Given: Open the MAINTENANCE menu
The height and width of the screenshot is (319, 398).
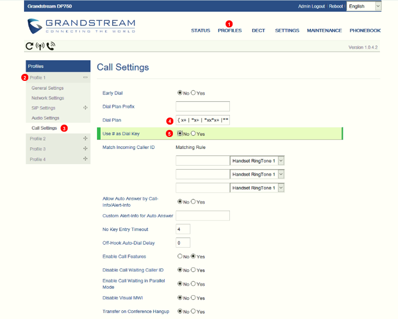Looking at the screenshot, I should [325, 30].
